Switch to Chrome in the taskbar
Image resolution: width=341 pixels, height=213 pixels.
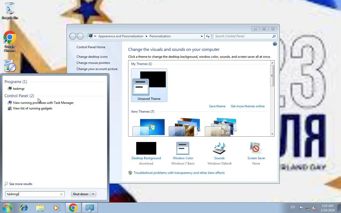[x=73, y=208]
